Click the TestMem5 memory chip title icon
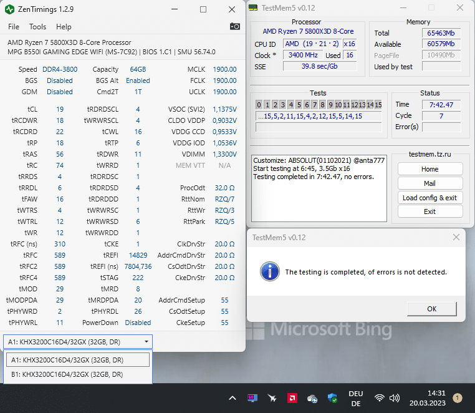The width and height of the screenshot is (475, 413). 253,8
